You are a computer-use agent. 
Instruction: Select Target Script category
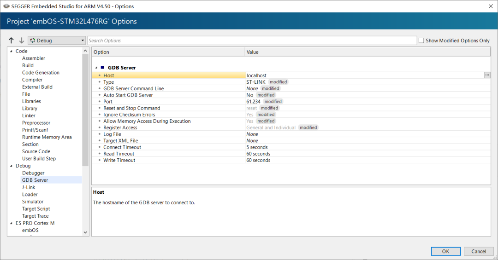(36, 209)
